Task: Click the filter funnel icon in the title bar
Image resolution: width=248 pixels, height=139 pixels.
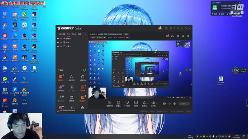Action: coord(174,28)
